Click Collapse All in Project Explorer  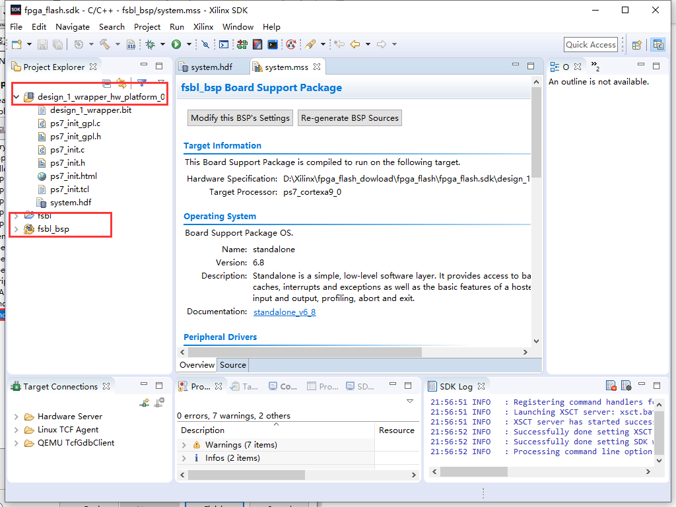click(x=107, y=83)
